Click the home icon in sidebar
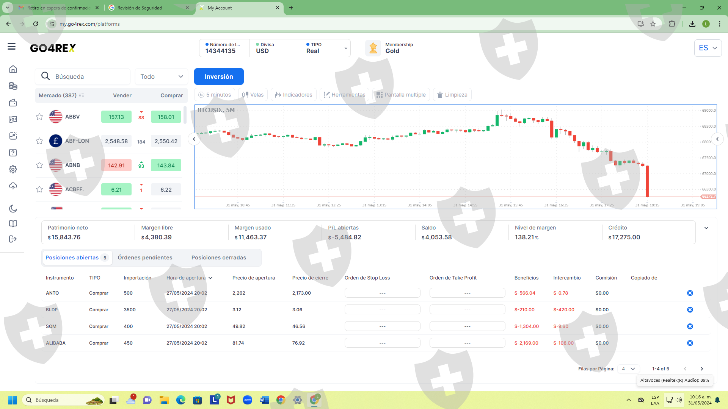Screen dimensions: 728x409 [13, 69]
